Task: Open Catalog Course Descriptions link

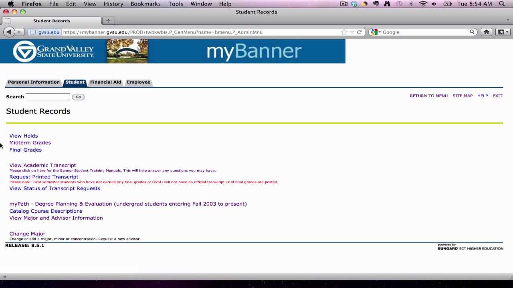Action: (46, 211)
